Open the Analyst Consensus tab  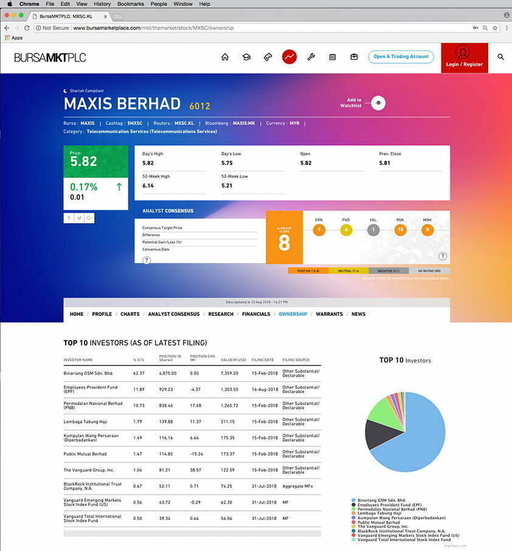click(173, 314)
